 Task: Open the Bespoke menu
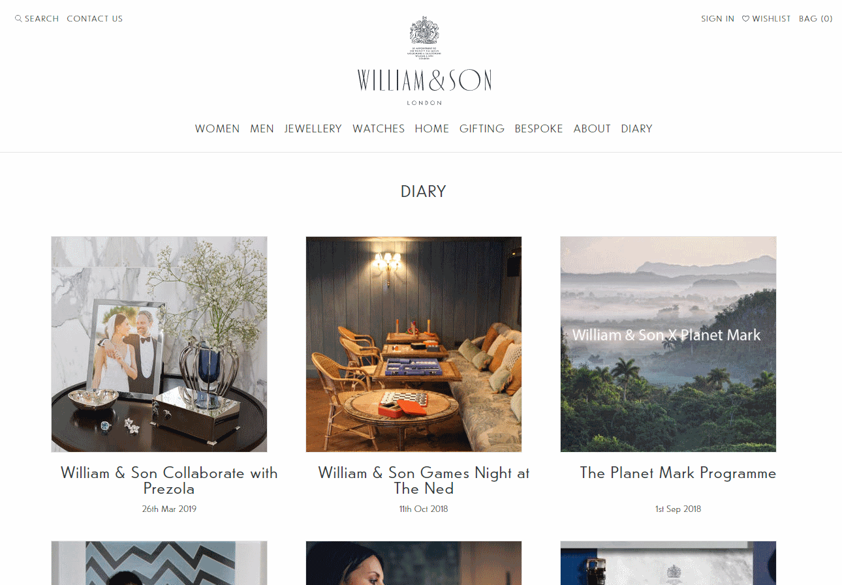click(538, 129)
